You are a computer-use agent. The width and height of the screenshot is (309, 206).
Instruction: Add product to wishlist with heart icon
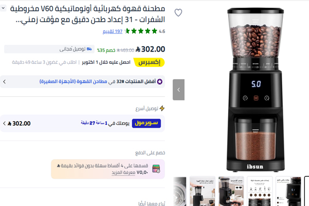[x=178, y=13]
